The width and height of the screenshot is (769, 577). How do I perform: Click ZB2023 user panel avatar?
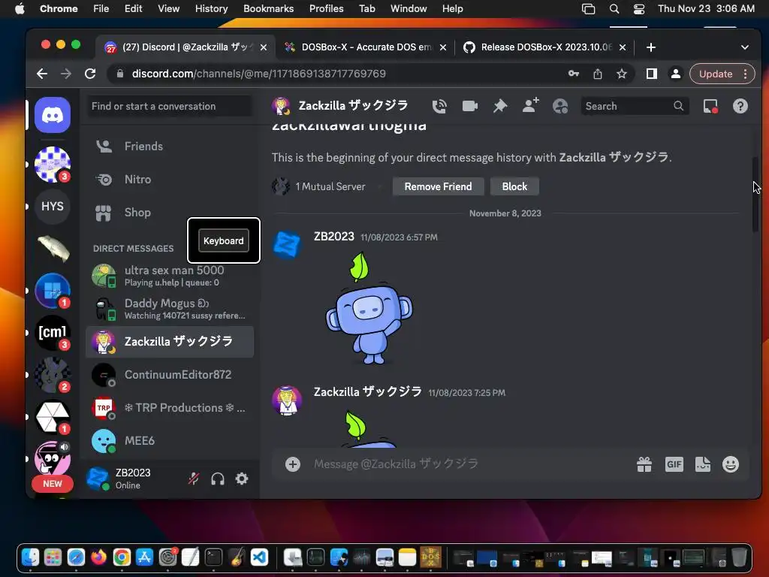(98, 479)
